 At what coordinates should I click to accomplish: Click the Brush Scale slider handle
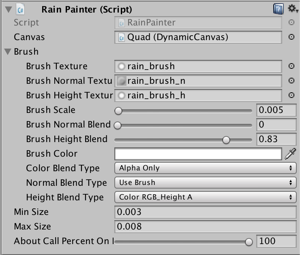[x=118, y=111]
